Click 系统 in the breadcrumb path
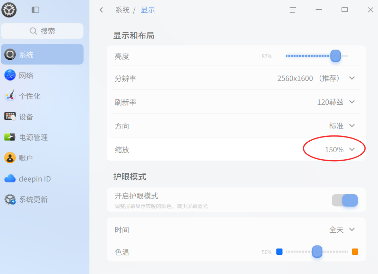Viewport: 378px width, 274px height. coord(123,10)
